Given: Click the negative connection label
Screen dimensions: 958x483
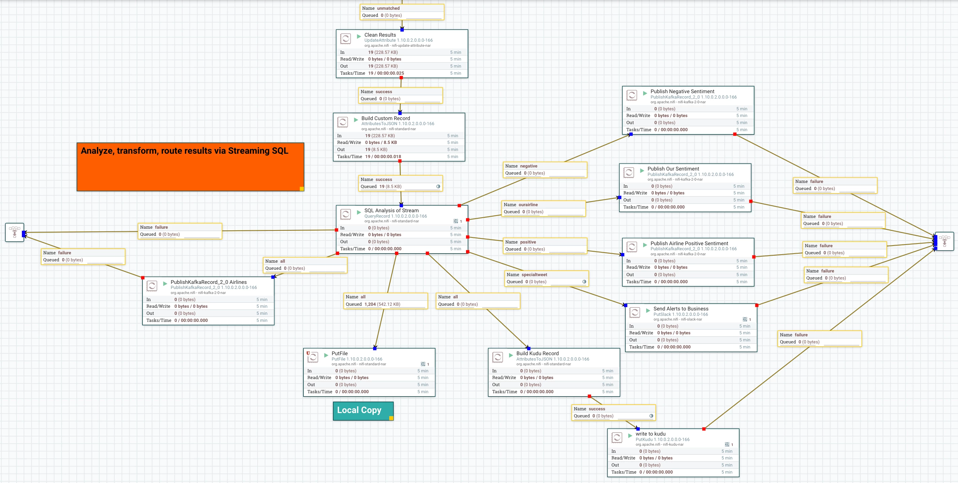Looking at the screenshot, I should pos(545,170).
